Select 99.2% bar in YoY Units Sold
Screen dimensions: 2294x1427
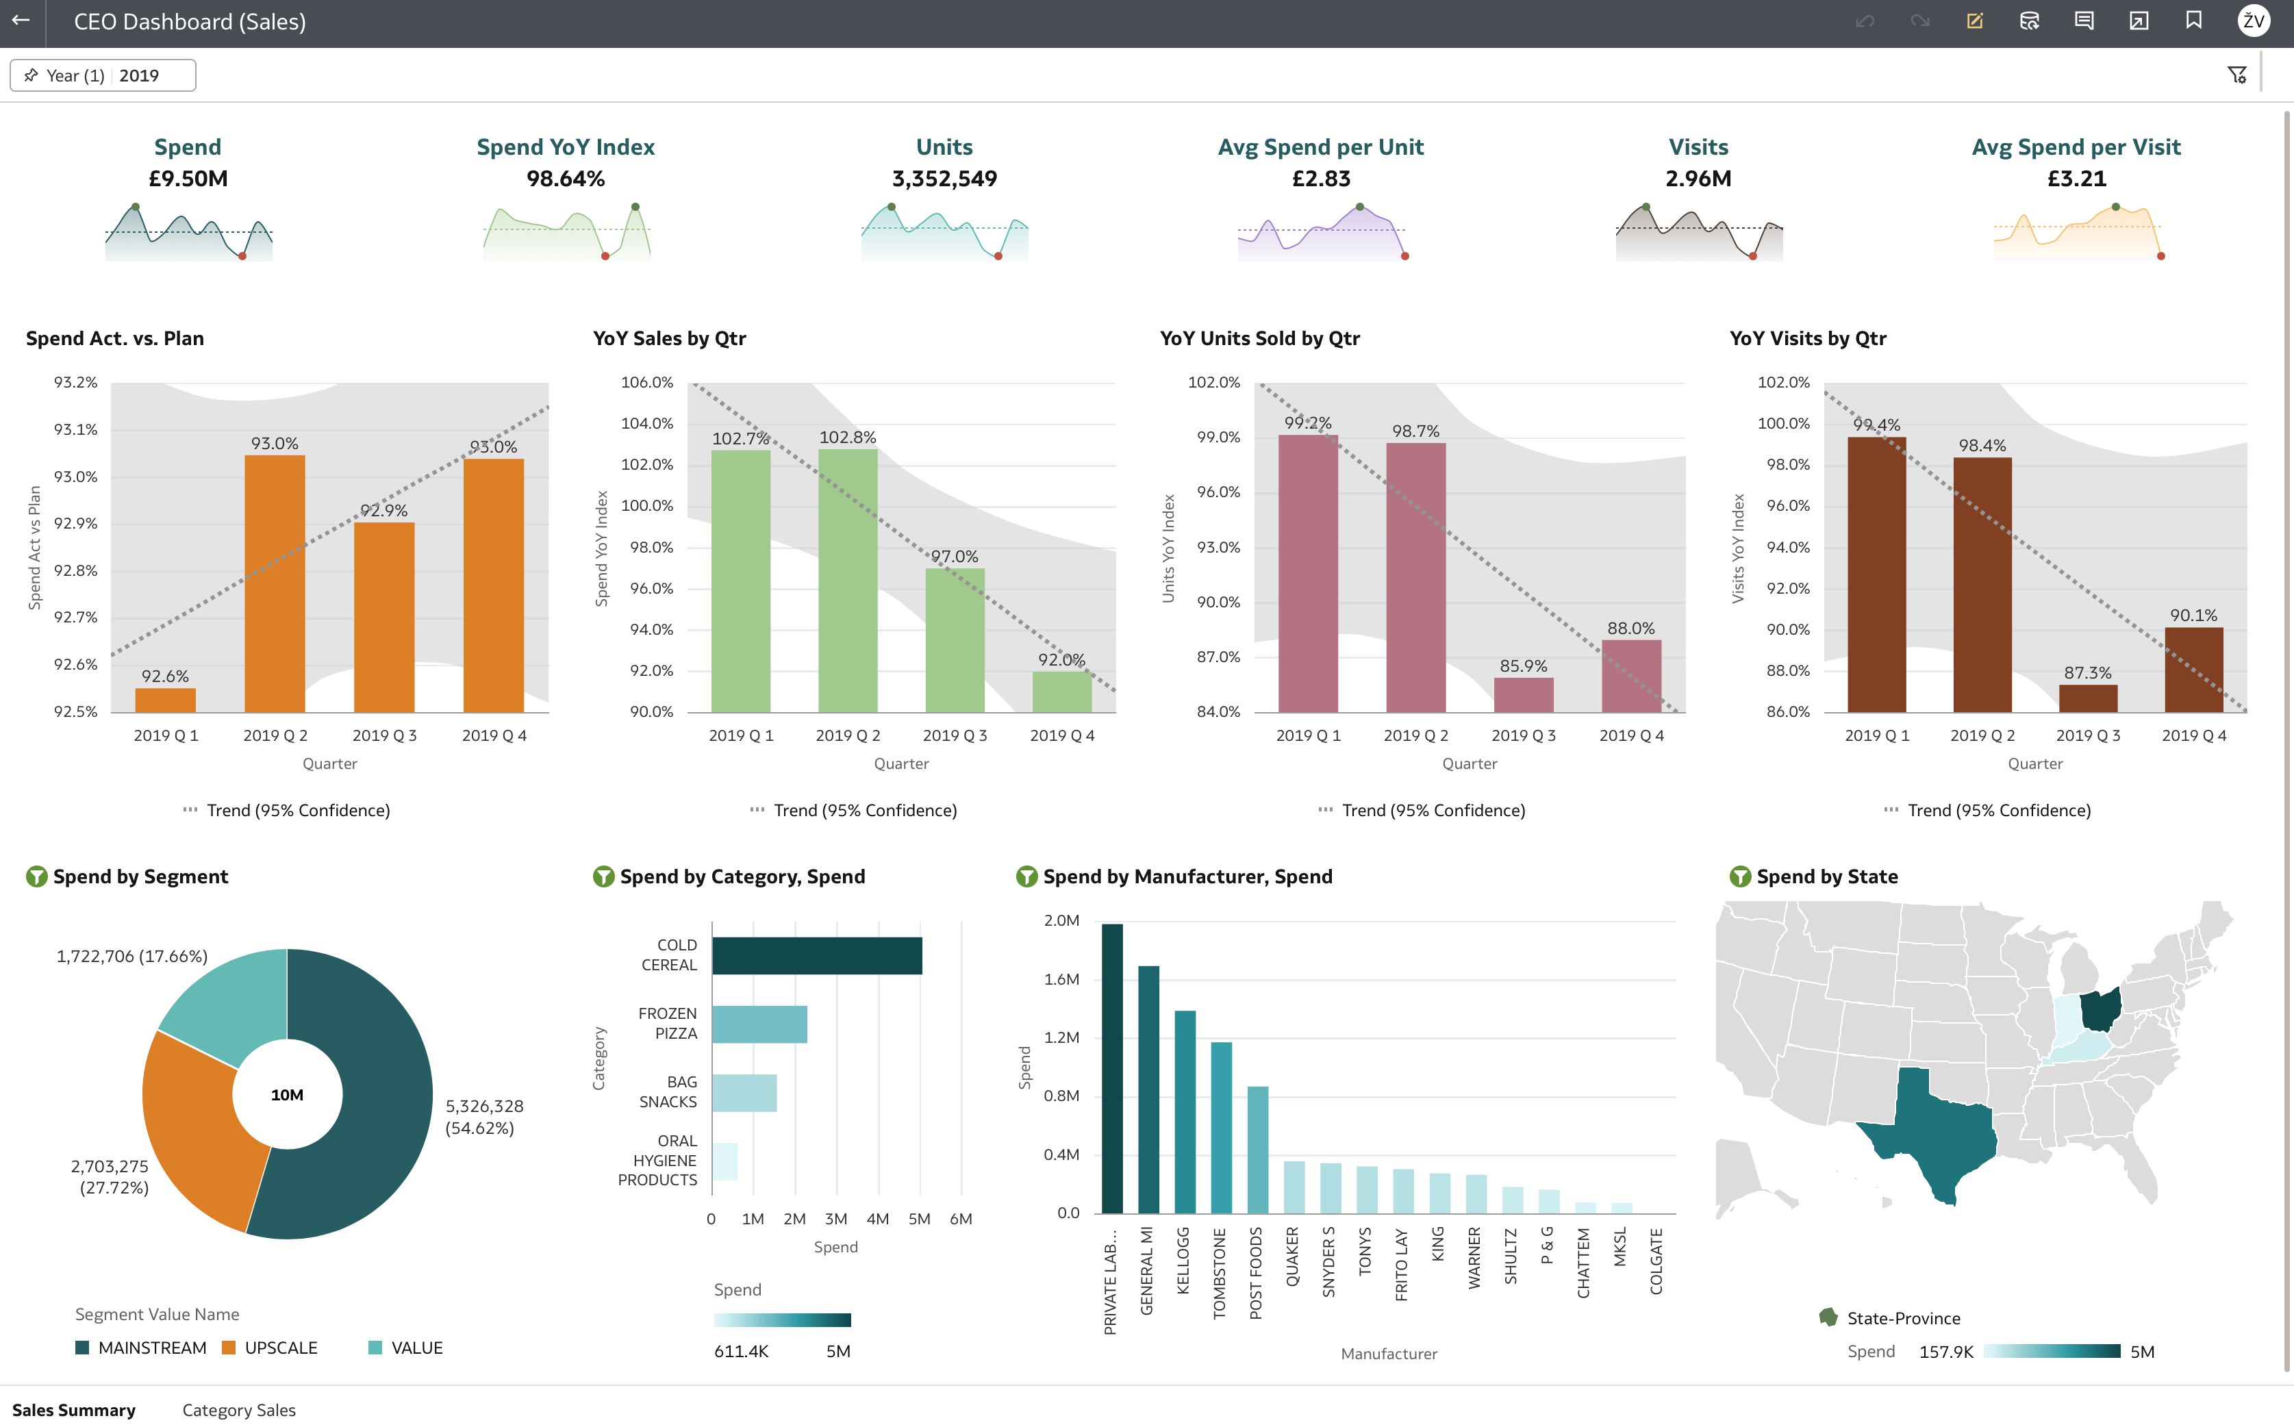coord(1308,574)
